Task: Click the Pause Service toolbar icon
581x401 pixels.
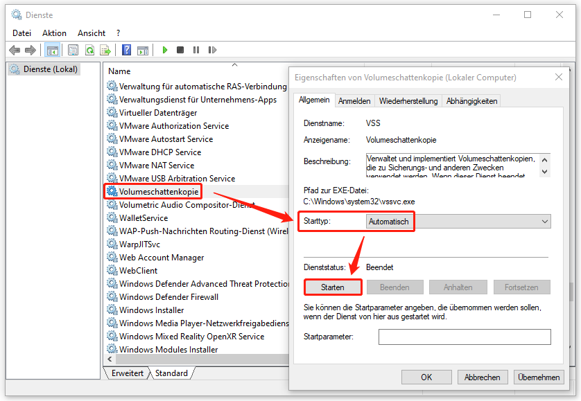Action: pyautogui.click(x=197, y=49)
